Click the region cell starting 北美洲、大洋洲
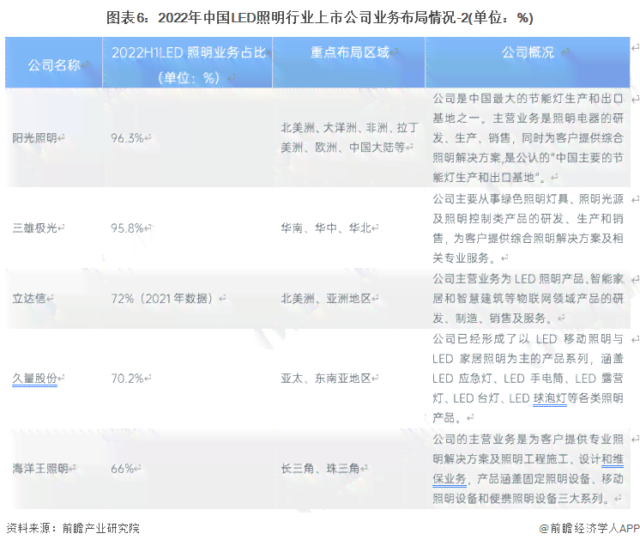The image size is (640, 546). pos(350,137)
